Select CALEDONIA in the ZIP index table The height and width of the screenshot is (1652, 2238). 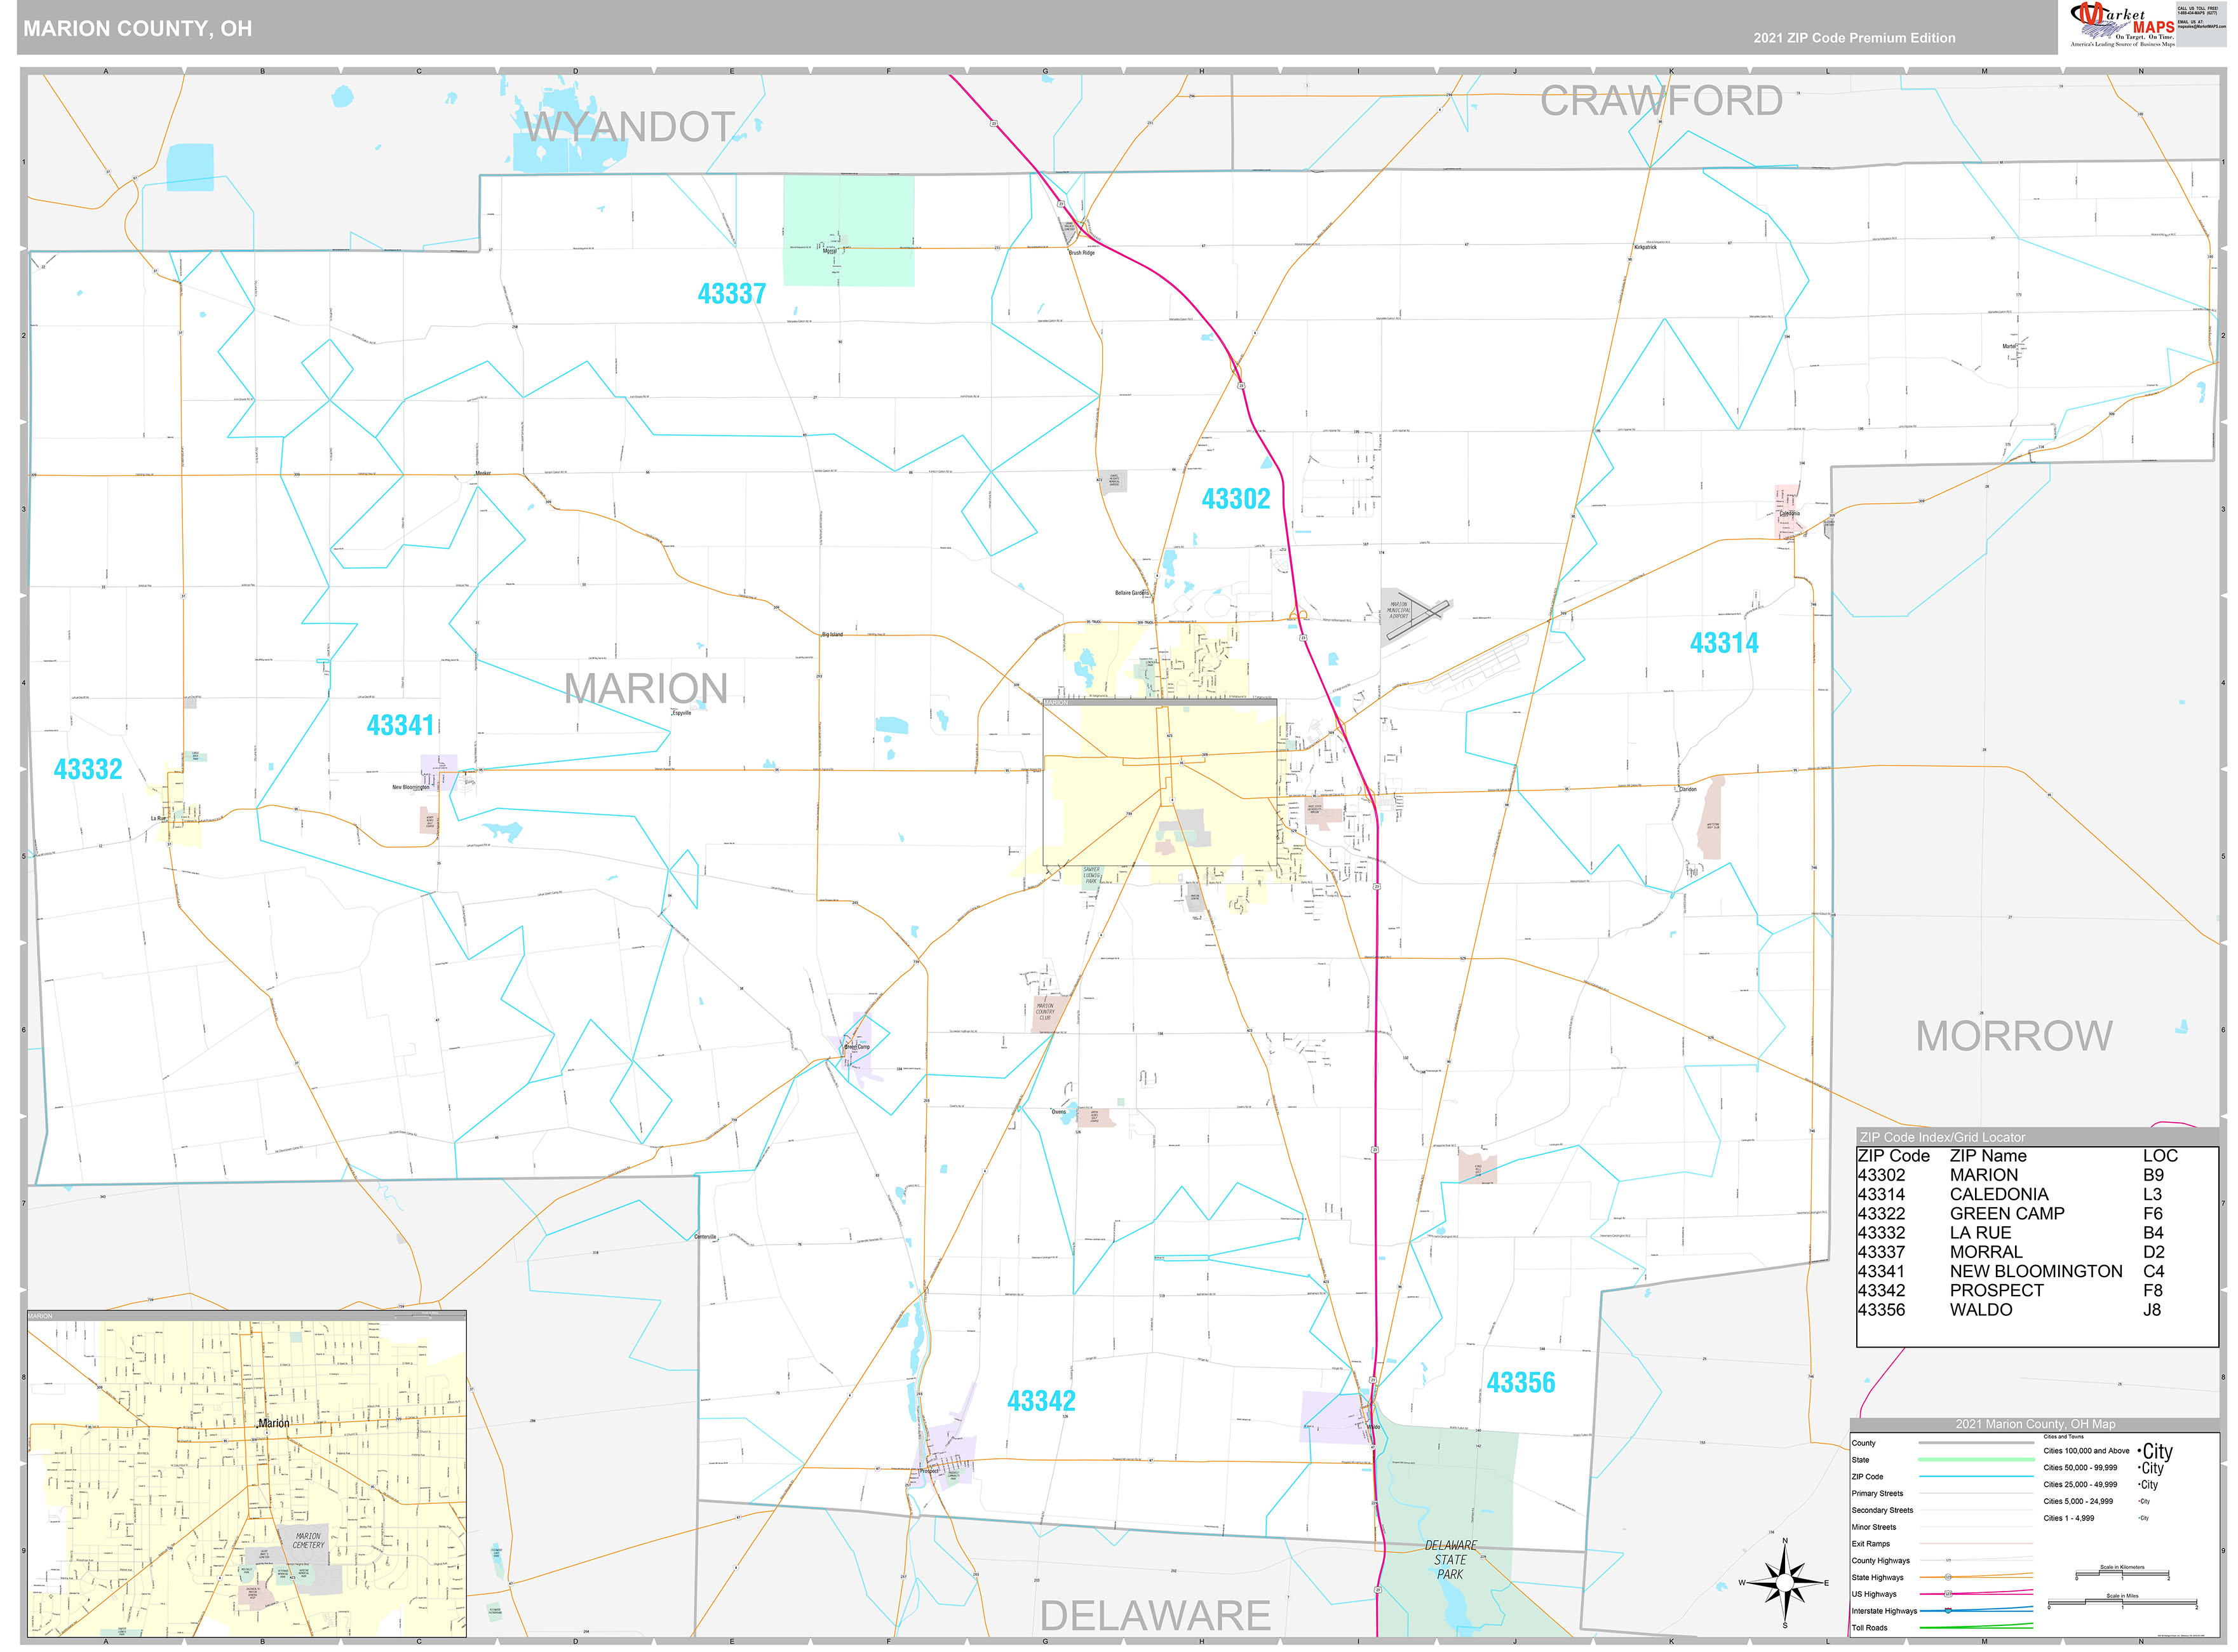click(1999, 1194)
